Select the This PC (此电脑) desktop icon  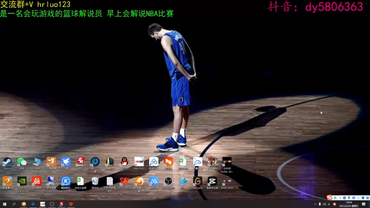tap(37, 163)
